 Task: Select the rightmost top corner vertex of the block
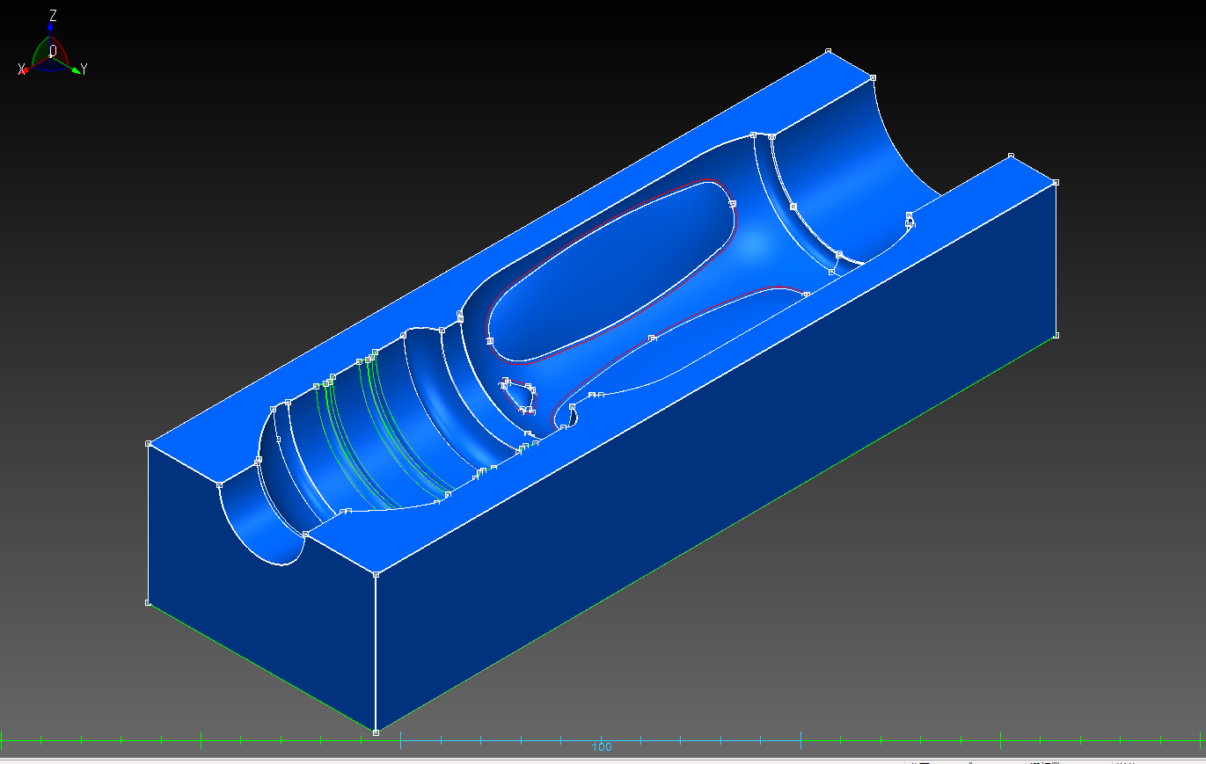point(1056,183)
